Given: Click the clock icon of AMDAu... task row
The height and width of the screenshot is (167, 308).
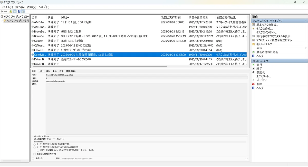Looking at the screenshot, I should (x=33, y=22).
